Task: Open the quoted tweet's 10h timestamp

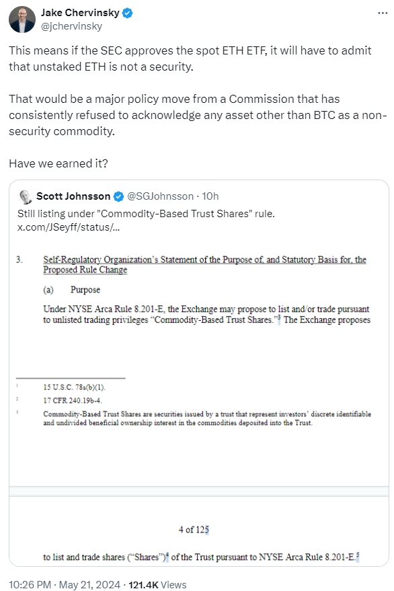Action: (x=210, y=196)
